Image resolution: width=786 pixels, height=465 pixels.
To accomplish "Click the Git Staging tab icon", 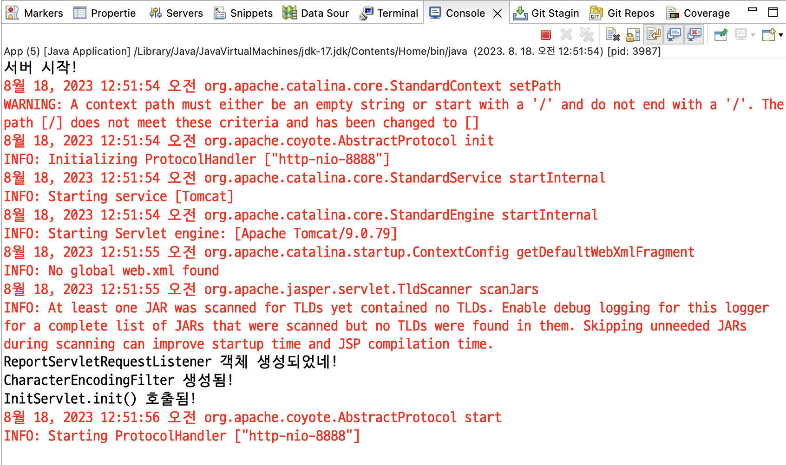I will [x=520, y=13].
